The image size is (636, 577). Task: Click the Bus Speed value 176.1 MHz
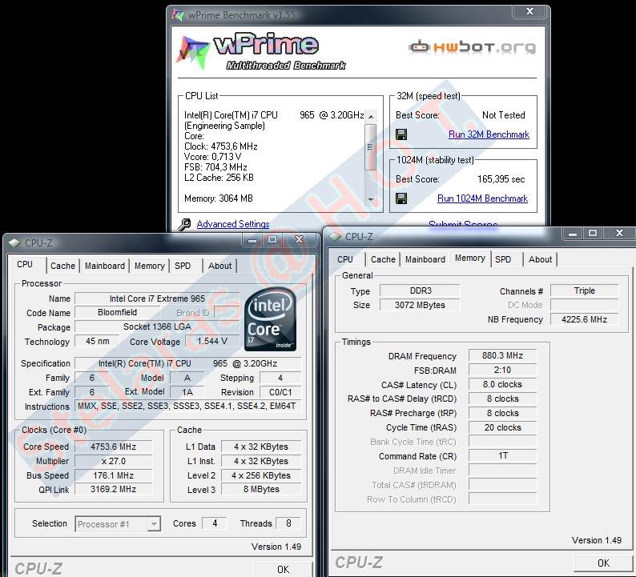point(113,475)
